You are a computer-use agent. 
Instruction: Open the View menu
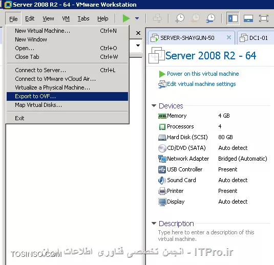(x=49, y=18)
